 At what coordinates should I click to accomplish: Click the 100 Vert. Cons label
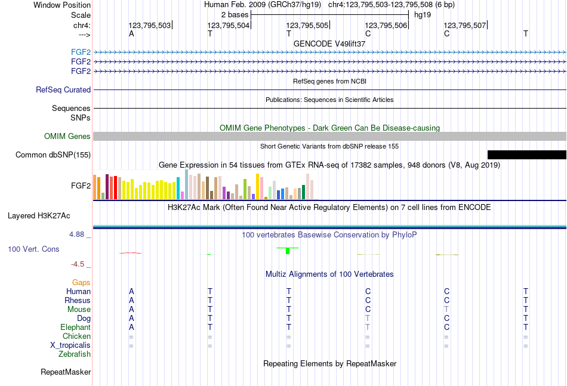[33, 249]
